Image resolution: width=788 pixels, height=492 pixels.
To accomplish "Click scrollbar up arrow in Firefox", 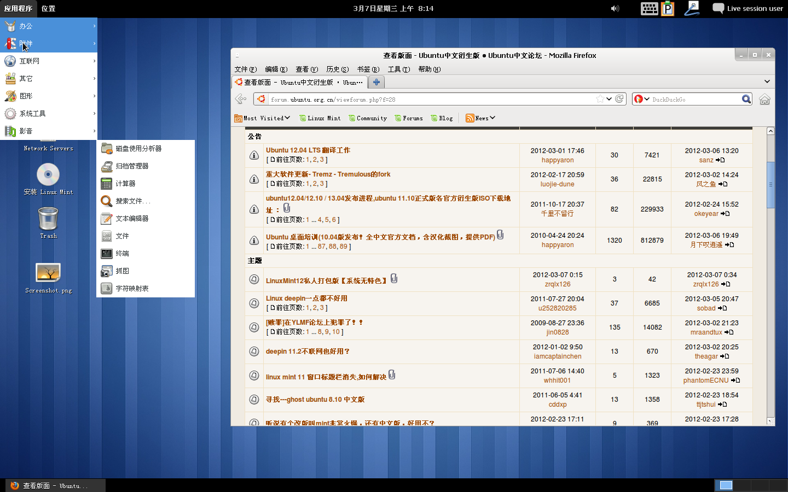I will (x=770, y=131).
